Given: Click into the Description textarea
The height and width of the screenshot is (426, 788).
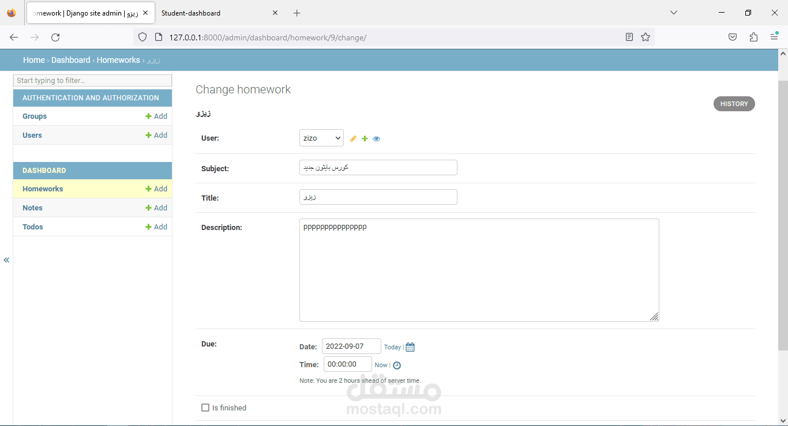Looking at the screenshot, I should tap(479, 270).
